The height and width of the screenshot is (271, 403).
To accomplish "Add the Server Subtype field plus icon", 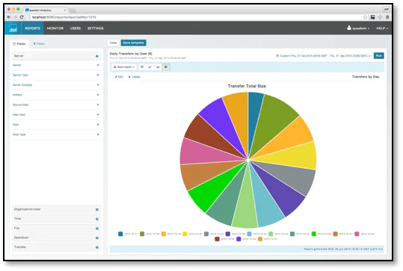I will tap(98, 85).
